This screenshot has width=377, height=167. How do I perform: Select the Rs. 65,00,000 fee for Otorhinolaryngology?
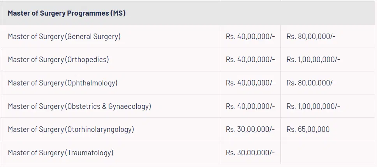click(308, 129)
